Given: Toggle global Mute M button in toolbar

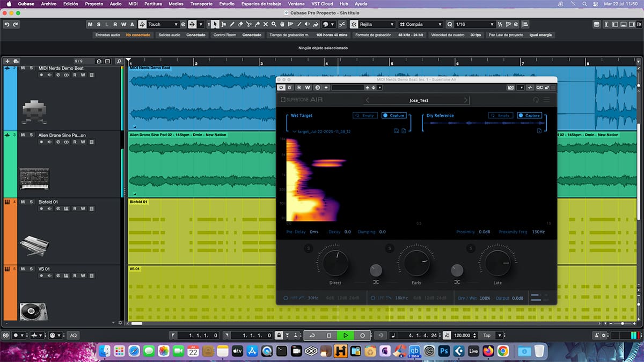Looking at the screenshot, I should pyautogui.click(x=90, y=24).
